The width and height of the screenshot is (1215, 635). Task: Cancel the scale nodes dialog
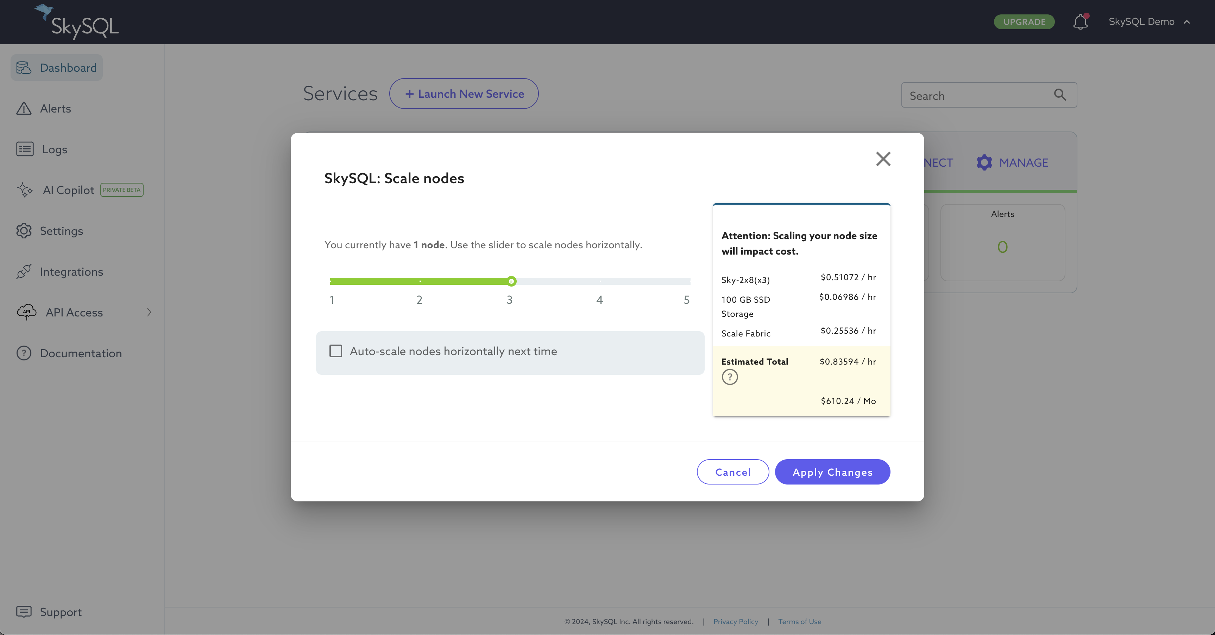coord(732,472)
